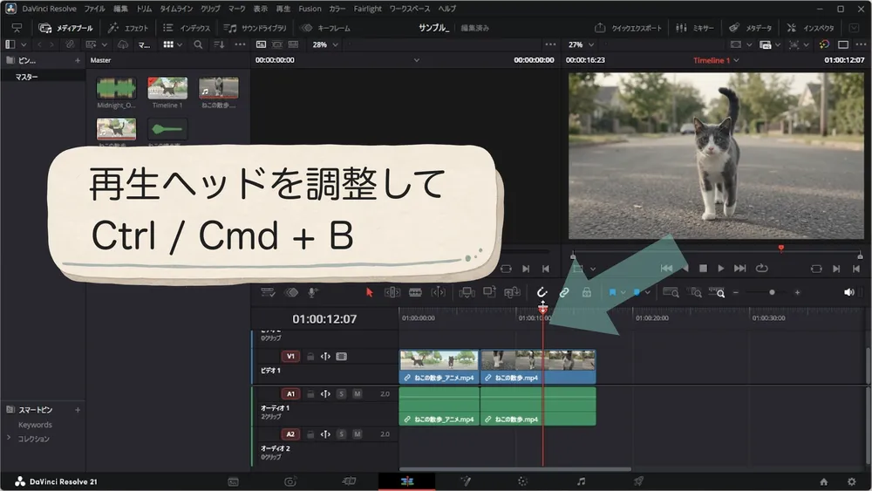Toggle the viewer Loop playback icon

pos(761,269)
